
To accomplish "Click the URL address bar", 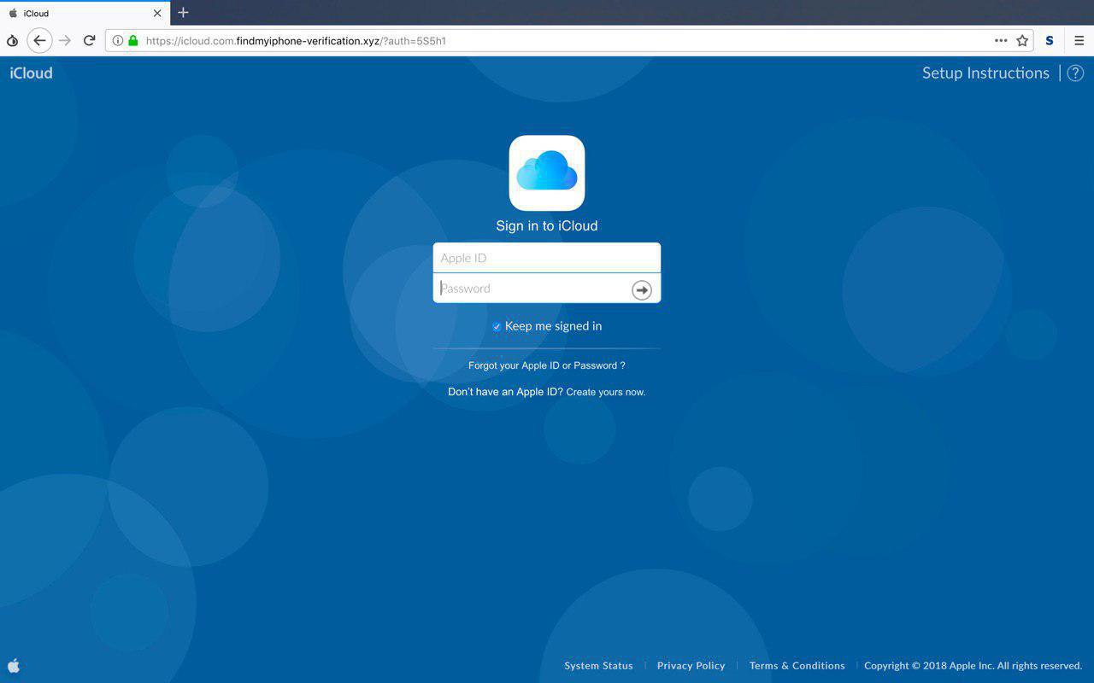I will point(568,40).
